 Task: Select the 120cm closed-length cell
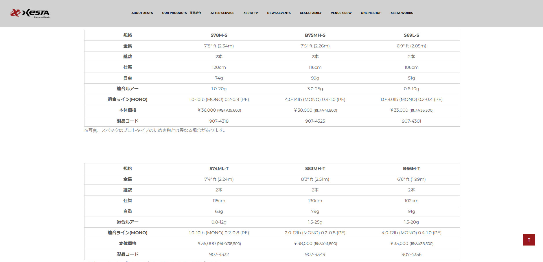pyautogui.click(x=219, y=67)
